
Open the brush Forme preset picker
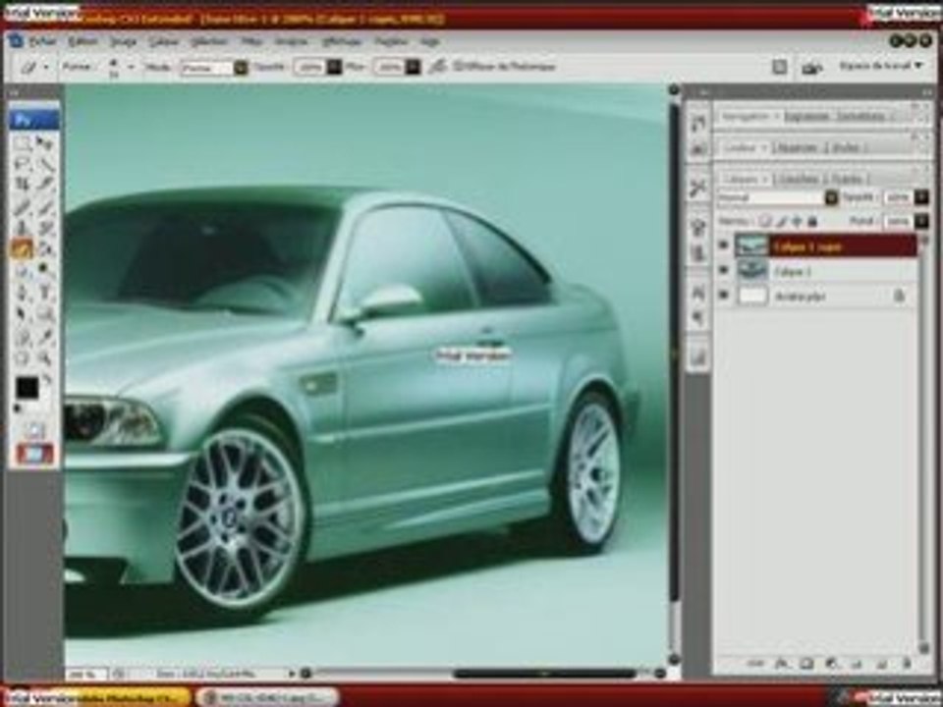(131, 67)
